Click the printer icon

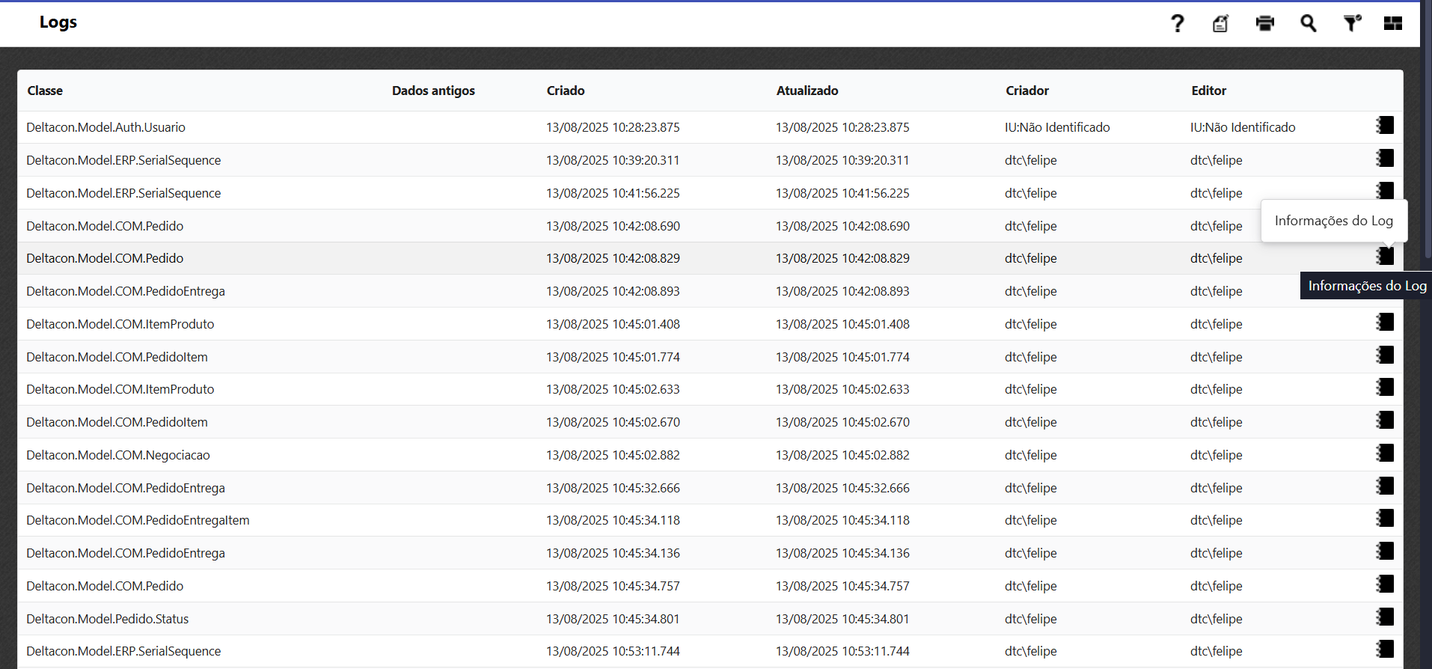click(x=1264, y=24)
